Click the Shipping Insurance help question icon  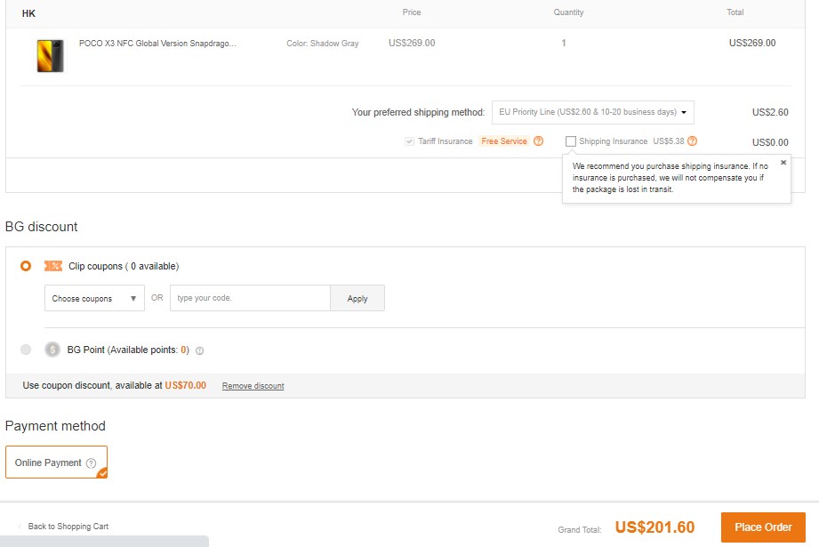[692, 141]
